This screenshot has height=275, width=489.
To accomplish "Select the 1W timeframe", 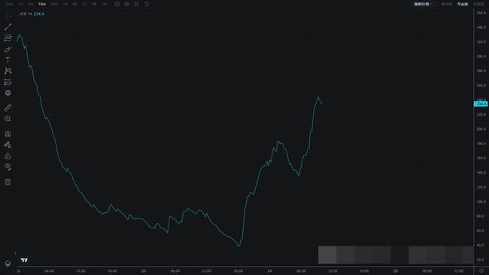I will [94, 4].
